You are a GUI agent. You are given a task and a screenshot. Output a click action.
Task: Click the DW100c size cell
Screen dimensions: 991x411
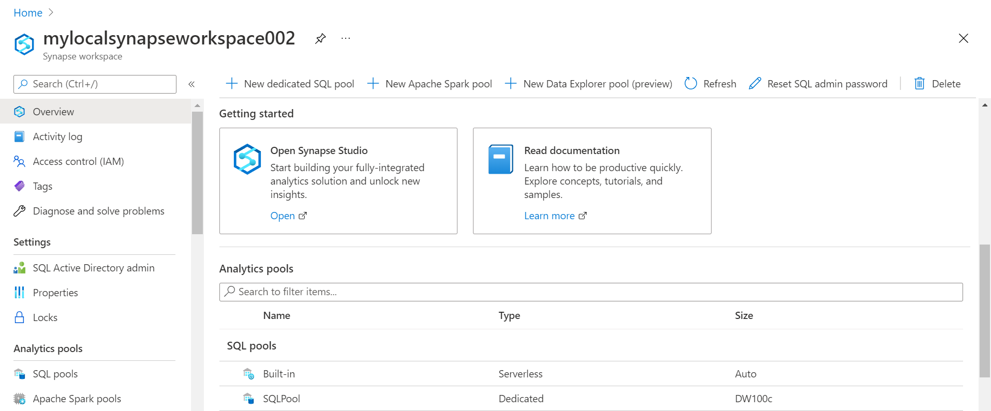(753, 399)
